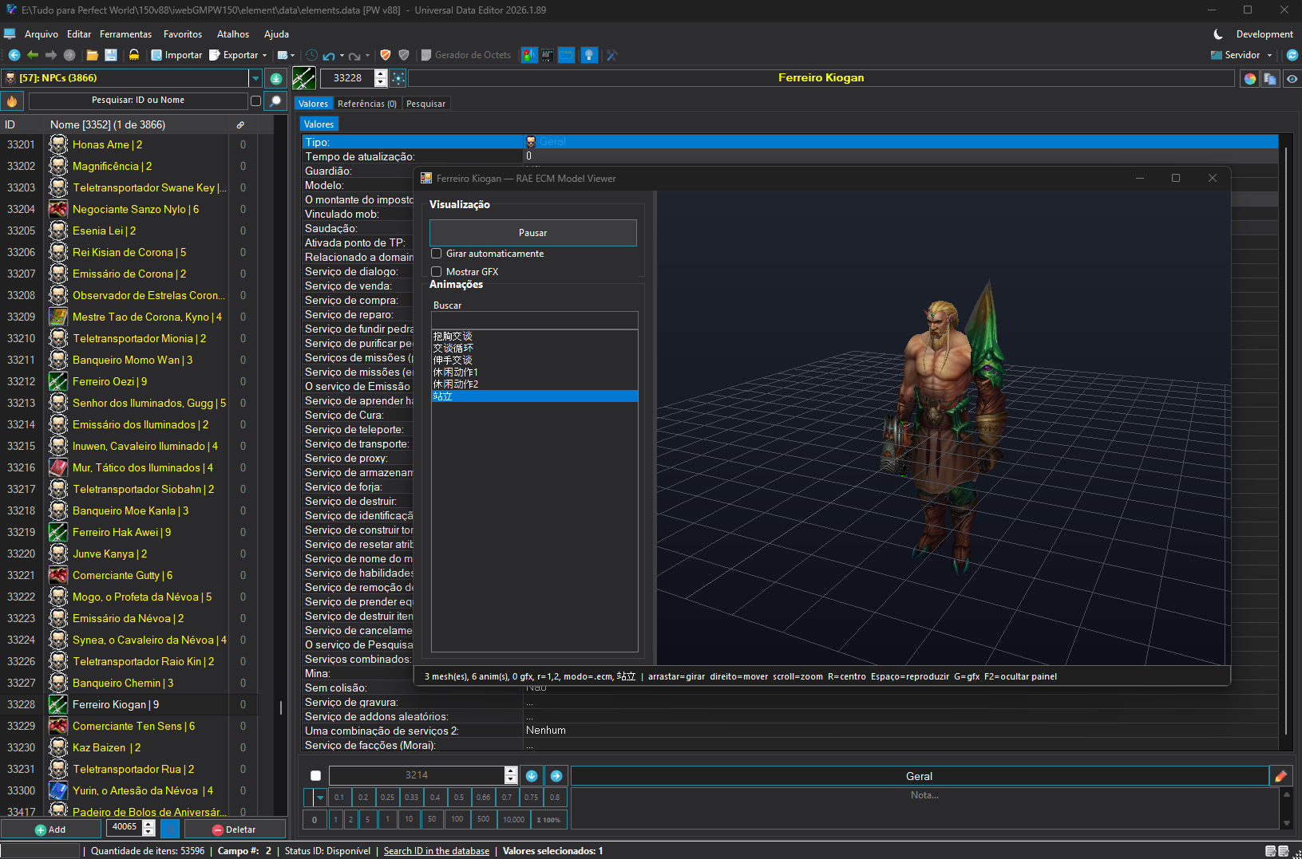This screenshot has height=859, width=1302.
Task: Click the green left arrow toolbar icon
Action: (x=33, y=55)
